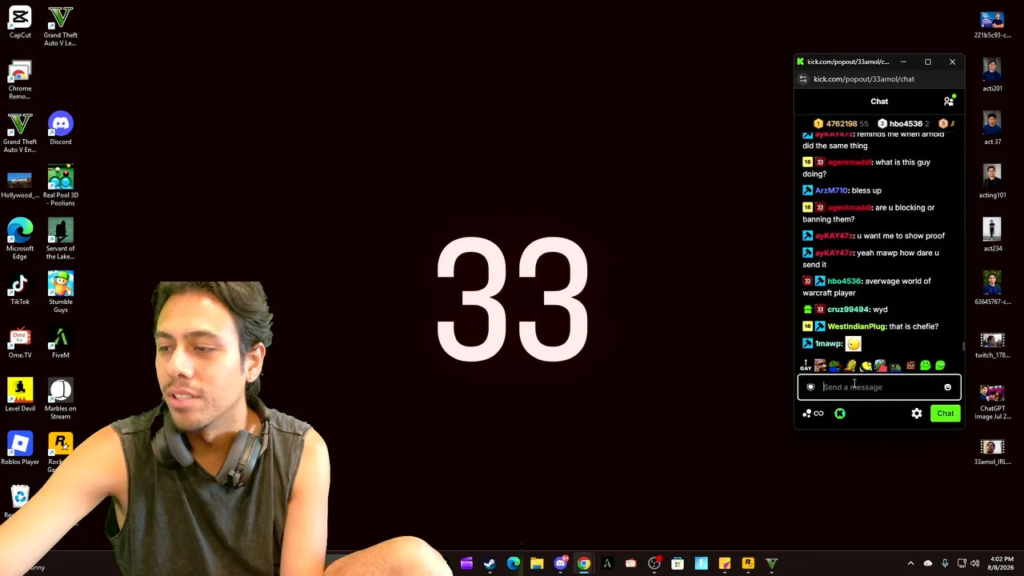Image resolution: width=1024 pixels, height=576 pixels.
Task: Switch to Google Chrome in taskbar
Action: 584,564
